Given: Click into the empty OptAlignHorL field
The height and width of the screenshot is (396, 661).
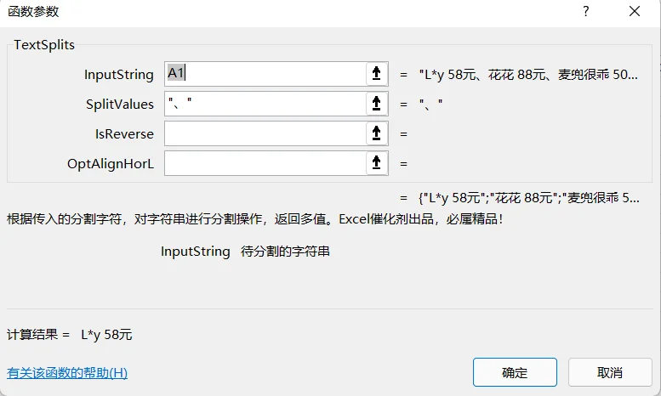Looking at the screenshot, I should pos(265,163).
